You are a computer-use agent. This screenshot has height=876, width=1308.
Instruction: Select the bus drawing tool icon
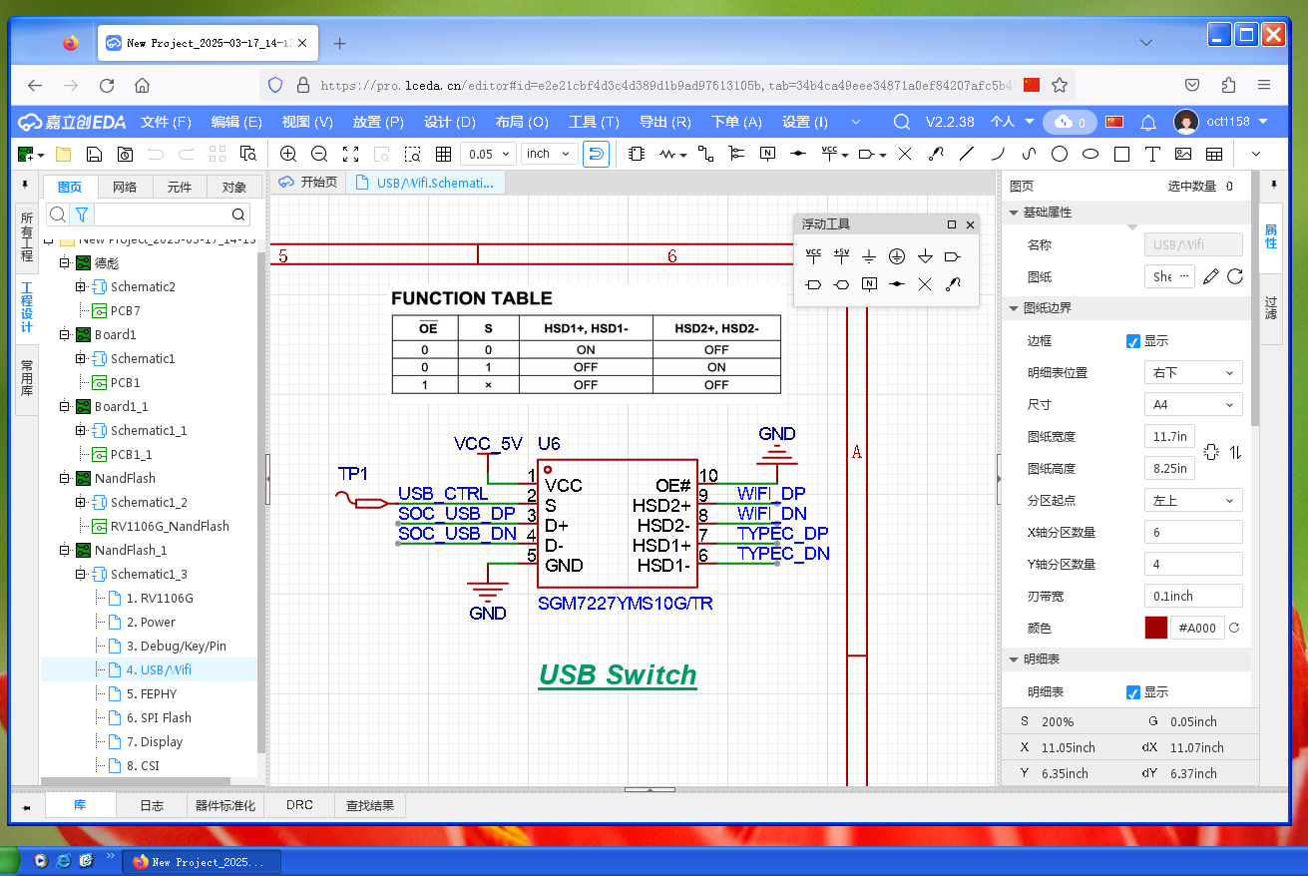click(736, 154)
